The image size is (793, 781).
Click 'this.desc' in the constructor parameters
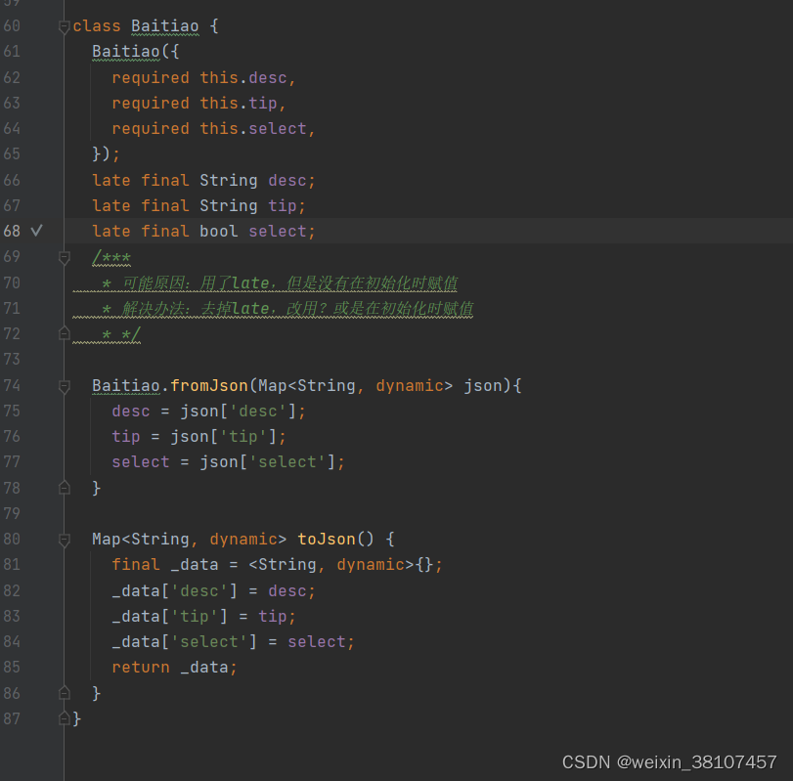(243, 78)
